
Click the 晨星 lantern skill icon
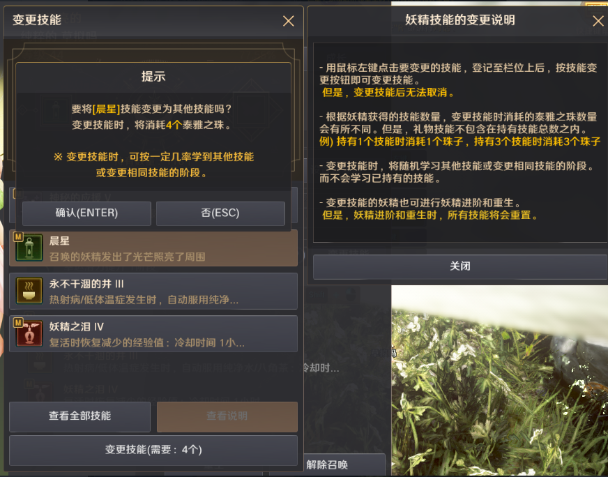tap(29, 248)
